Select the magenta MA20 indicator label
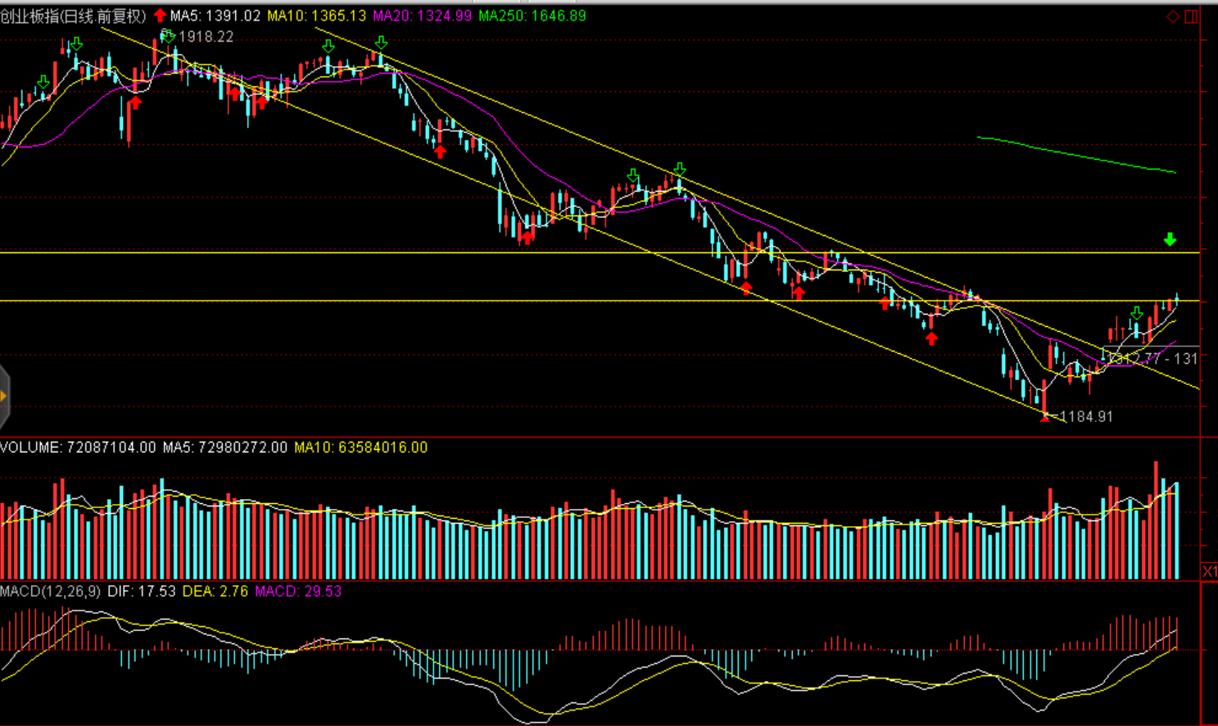Image resolution: width=1218 pixels, height=726 pixels. click(422, 16)
